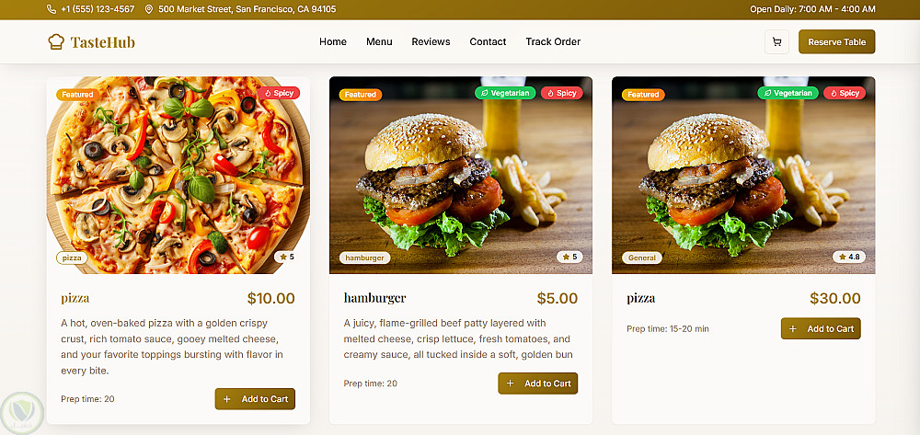Navigate to Contact
Viewport: 920px width, 435px height.
(x=488, y=41)
